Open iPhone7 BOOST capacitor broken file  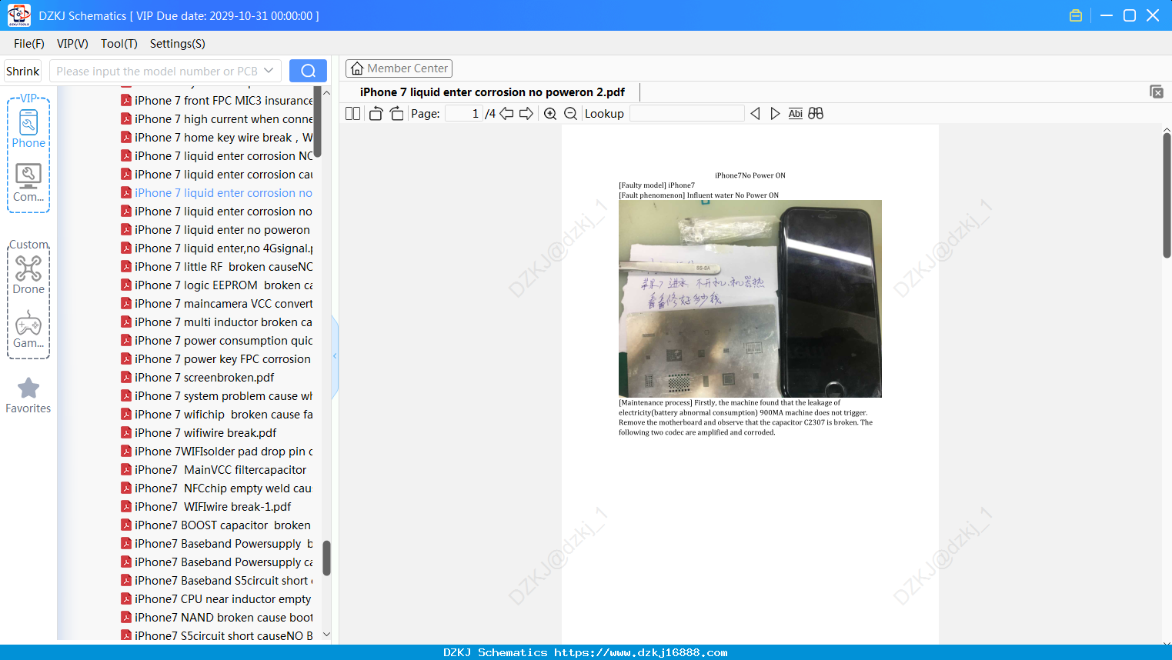[x=222, y=525]
